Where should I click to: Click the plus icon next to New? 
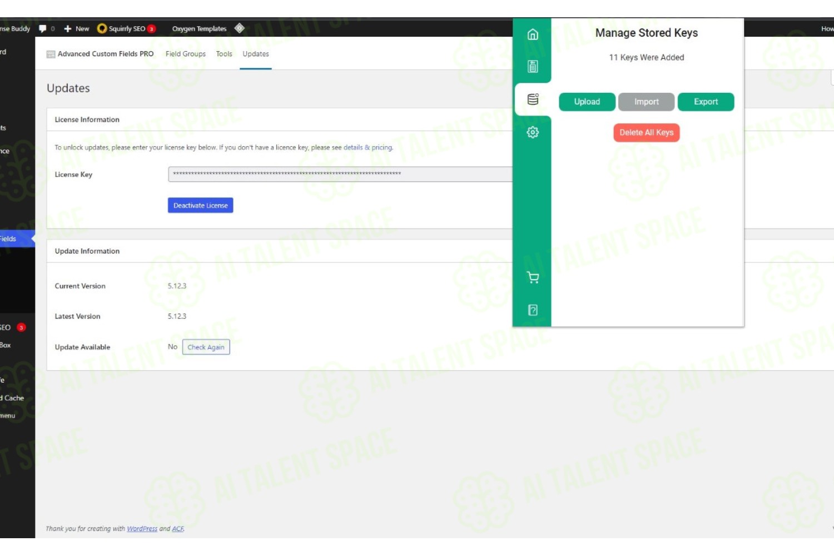coord(68,28)
